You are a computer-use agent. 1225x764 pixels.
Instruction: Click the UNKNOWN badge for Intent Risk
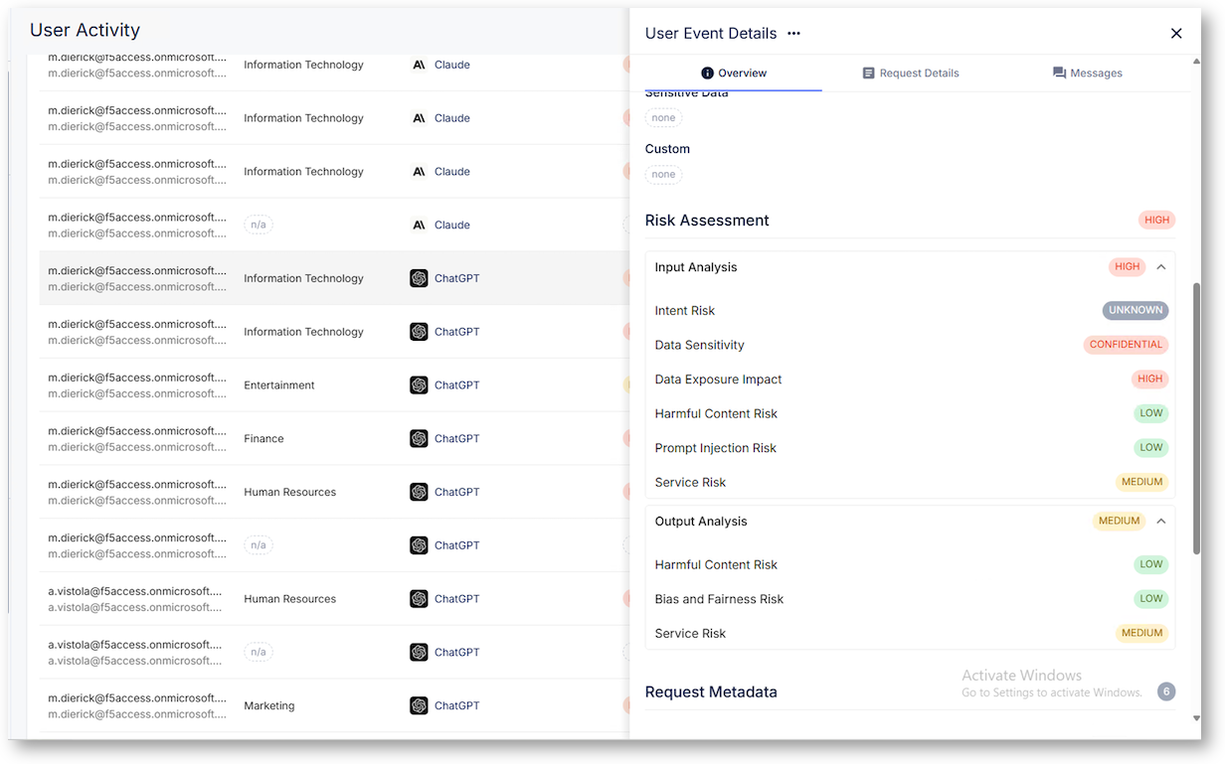tap(1136, 310)
